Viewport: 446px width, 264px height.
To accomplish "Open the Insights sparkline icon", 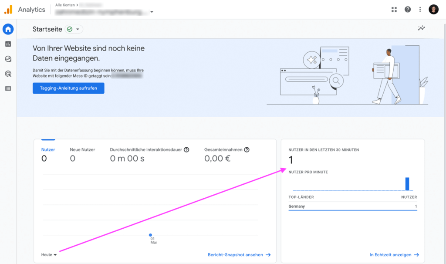I will (421, 28).
